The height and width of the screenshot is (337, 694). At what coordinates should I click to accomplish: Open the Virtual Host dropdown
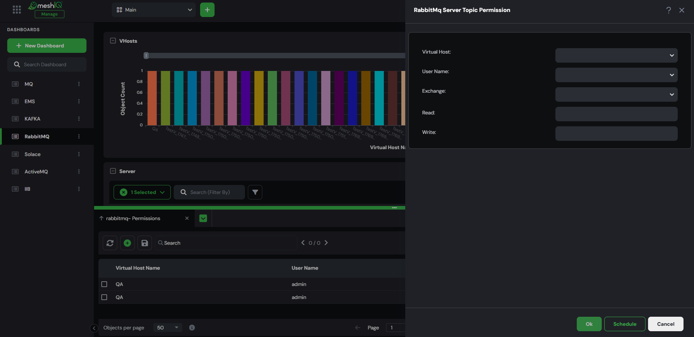click(x=617, y=55)
